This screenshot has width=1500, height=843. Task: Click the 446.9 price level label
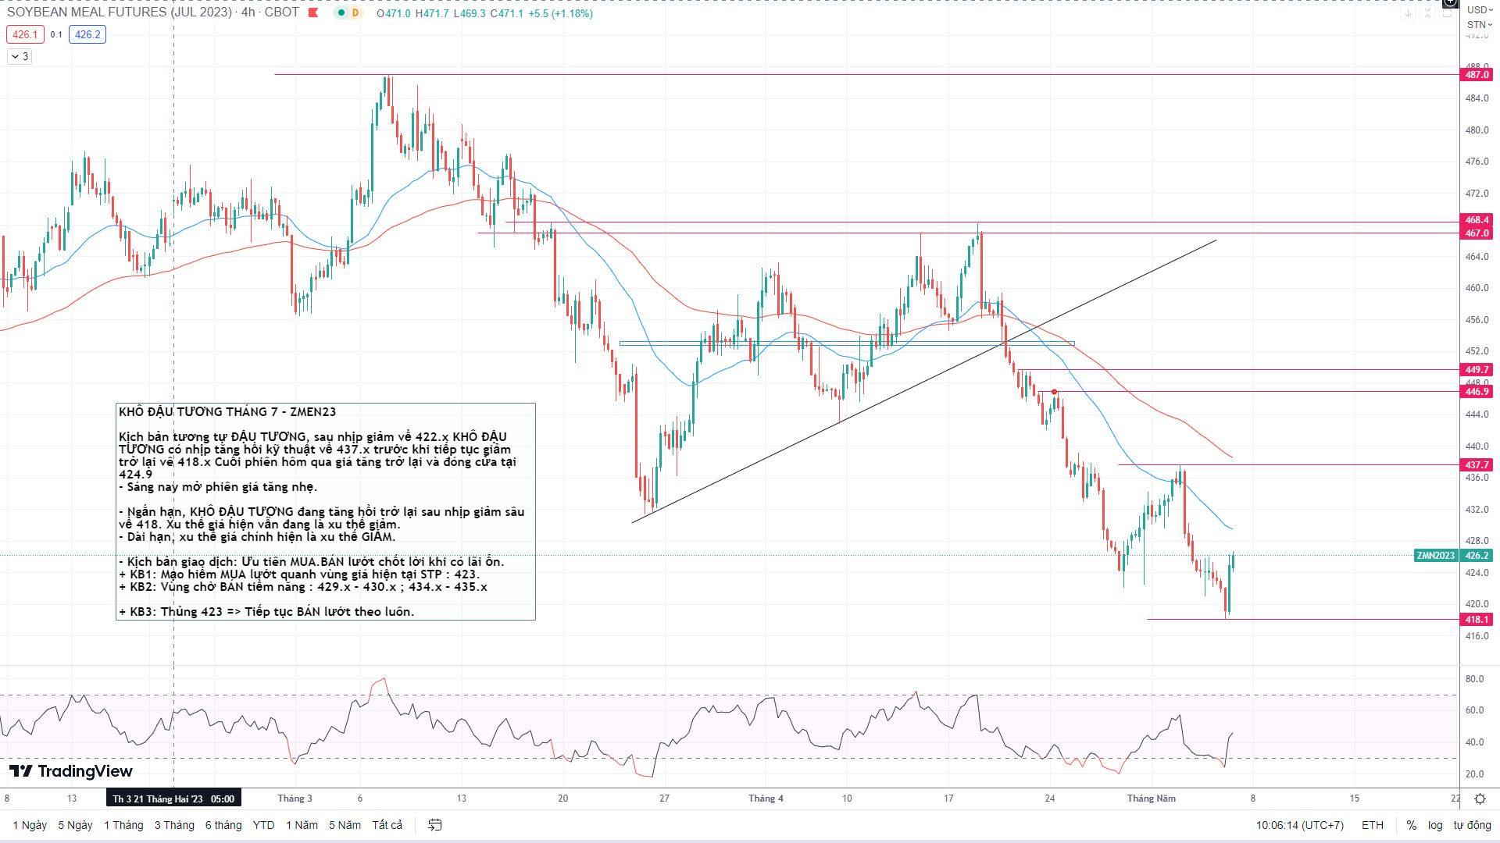coord(1477,392)
